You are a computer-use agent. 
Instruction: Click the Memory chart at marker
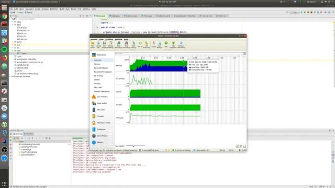pos(184,66)
